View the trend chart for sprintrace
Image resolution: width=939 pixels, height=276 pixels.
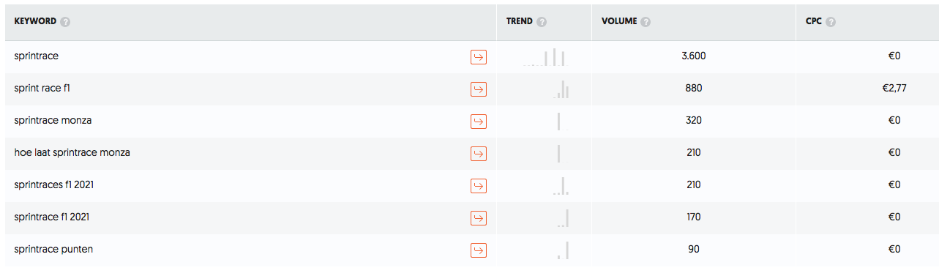(x=545, y=56)
